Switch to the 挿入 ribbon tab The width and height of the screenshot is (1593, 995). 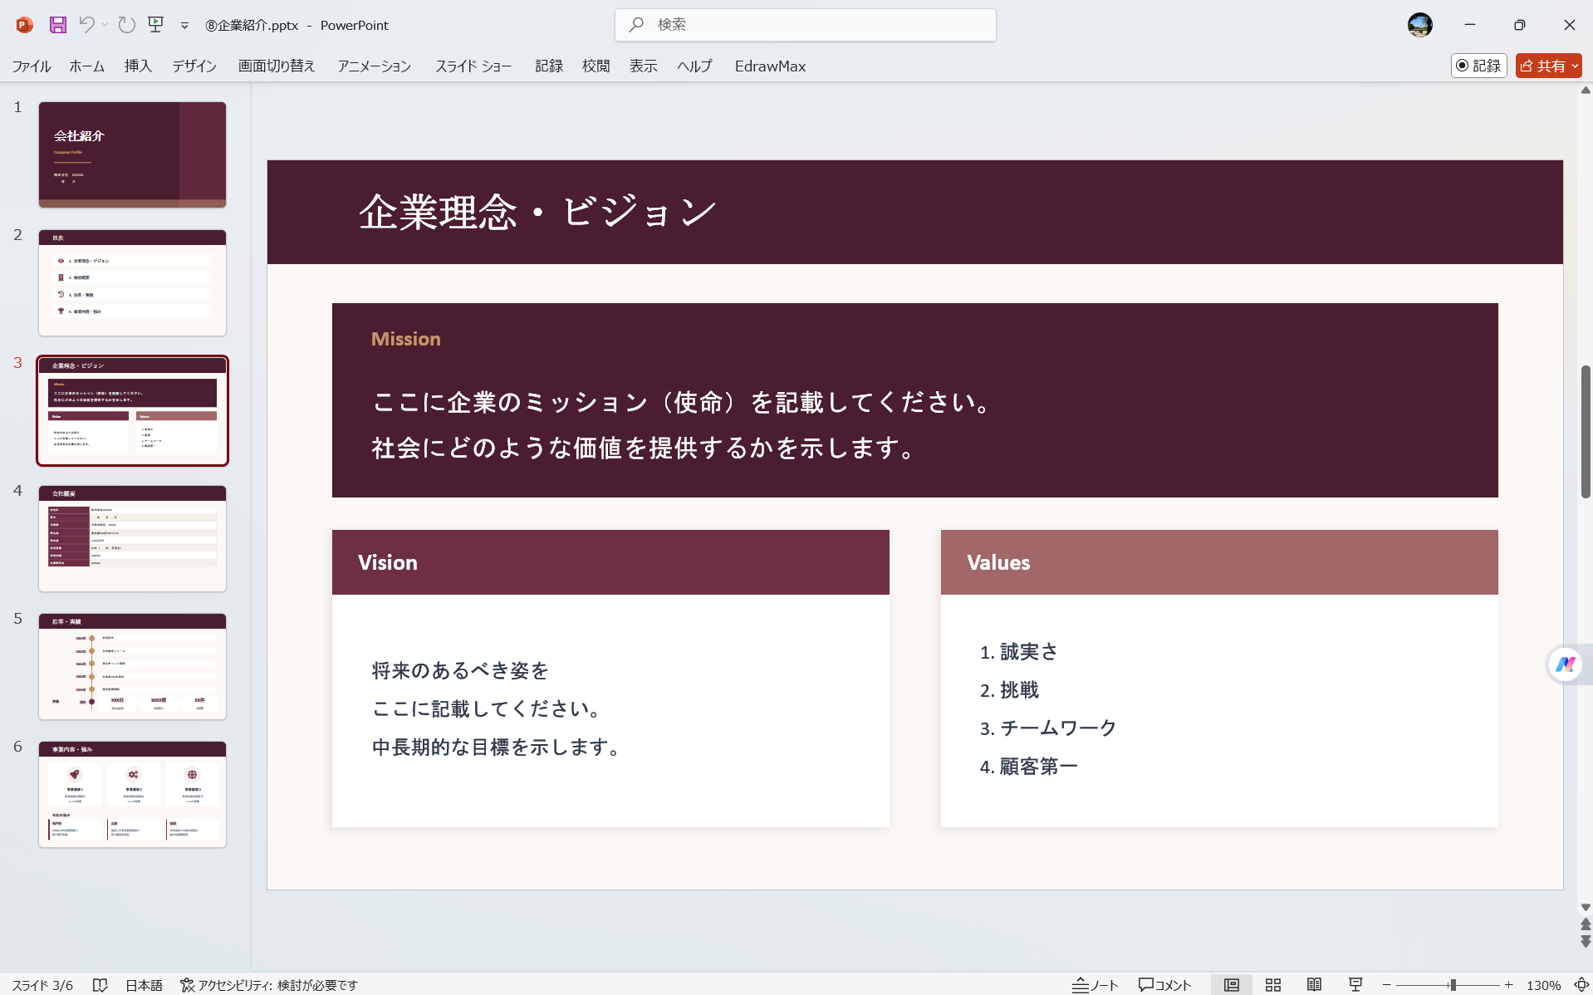(137, 66)
